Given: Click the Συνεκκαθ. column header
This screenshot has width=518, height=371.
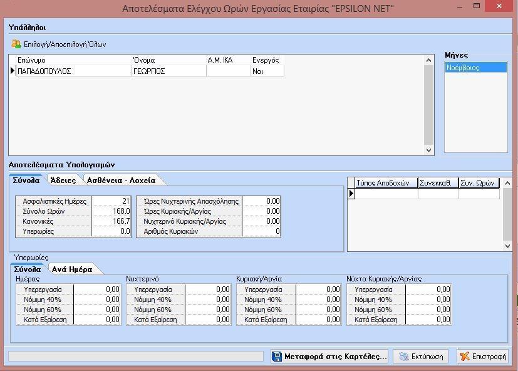Looking at the screenshot, I should [x=438, y=183].
